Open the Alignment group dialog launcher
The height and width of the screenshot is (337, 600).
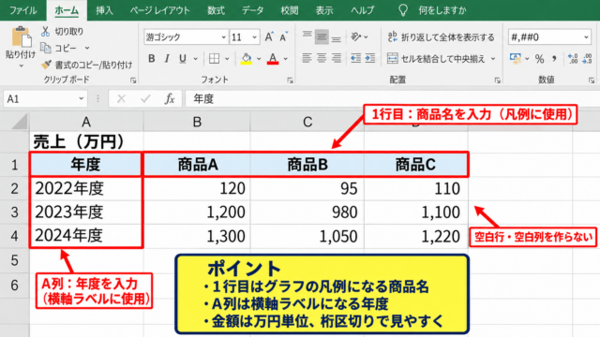click(x=498, y=81)
